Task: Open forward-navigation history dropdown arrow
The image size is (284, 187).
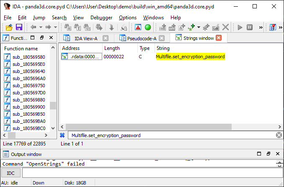Action: [55, 27]
